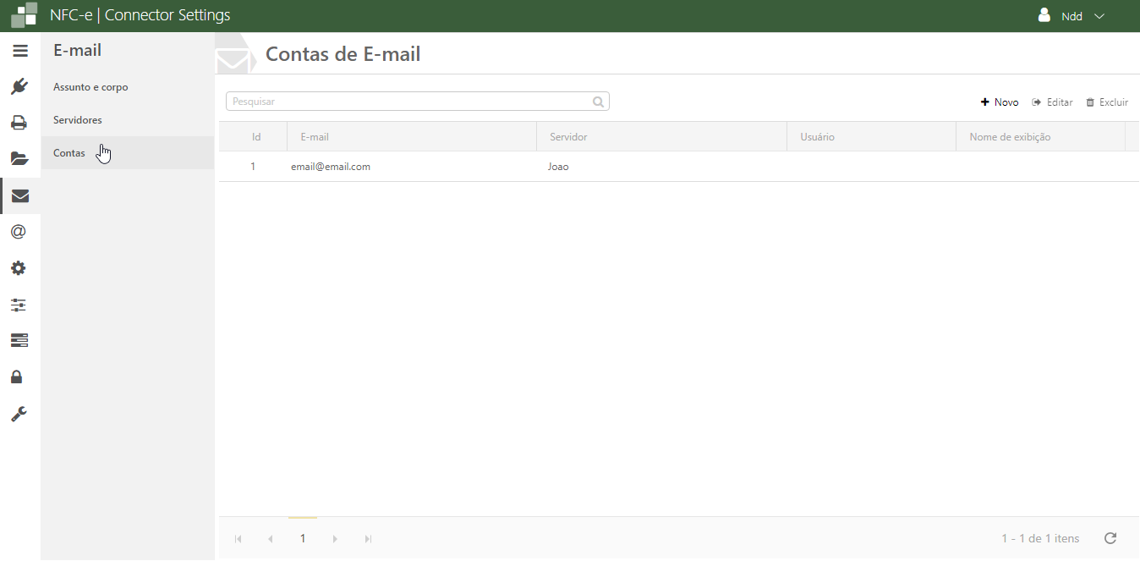The image size is (1140, 561).
Task: Open the plug connector sidebar icon
Action: tap(19, 86)
